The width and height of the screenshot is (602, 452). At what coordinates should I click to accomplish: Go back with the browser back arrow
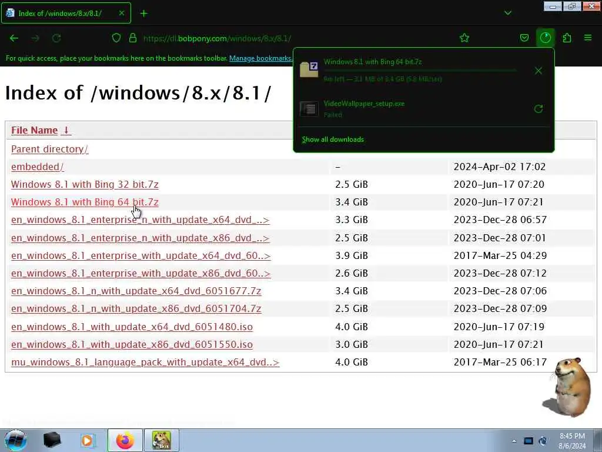click(14, 38)
